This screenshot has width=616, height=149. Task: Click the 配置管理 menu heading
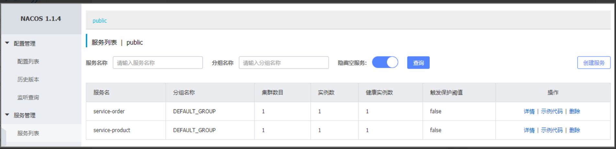25,44
